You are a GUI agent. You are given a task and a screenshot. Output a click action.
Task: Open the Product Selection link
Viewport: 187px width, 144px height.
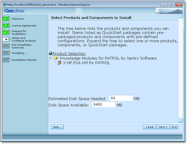pos(69,54)
